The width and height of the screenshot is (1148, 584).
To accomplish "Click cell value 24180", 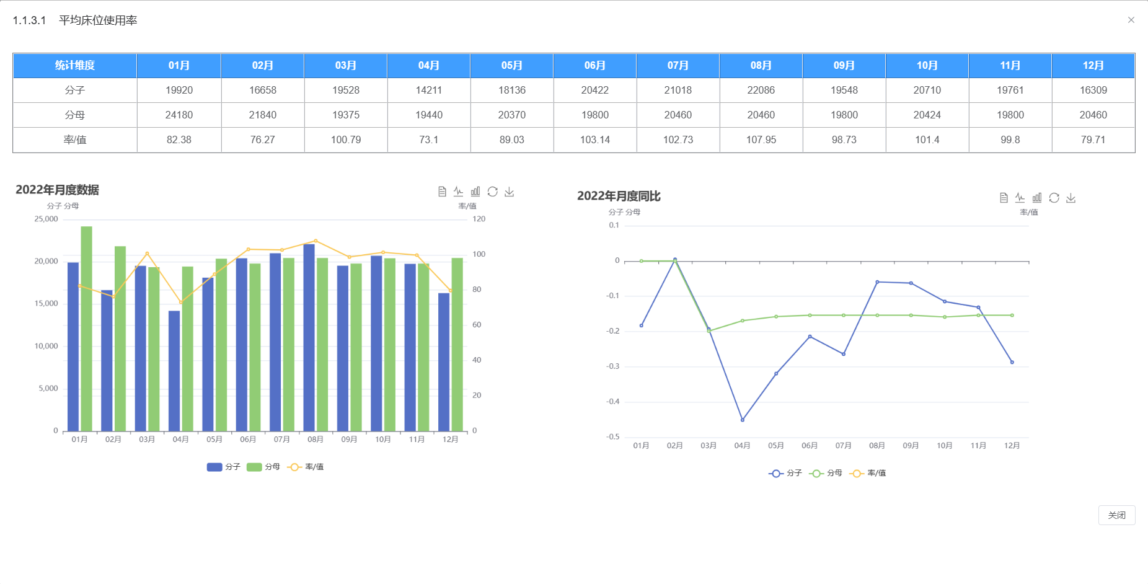I will click(x=179, y=115).
